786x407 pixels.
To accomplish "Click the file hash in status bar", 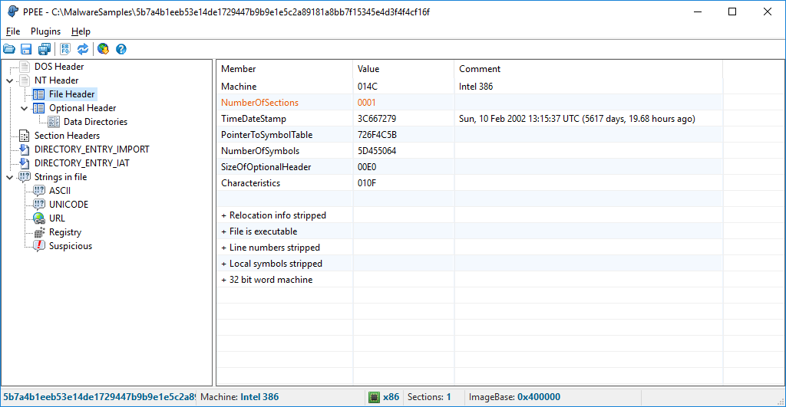I will click(99, 397).
